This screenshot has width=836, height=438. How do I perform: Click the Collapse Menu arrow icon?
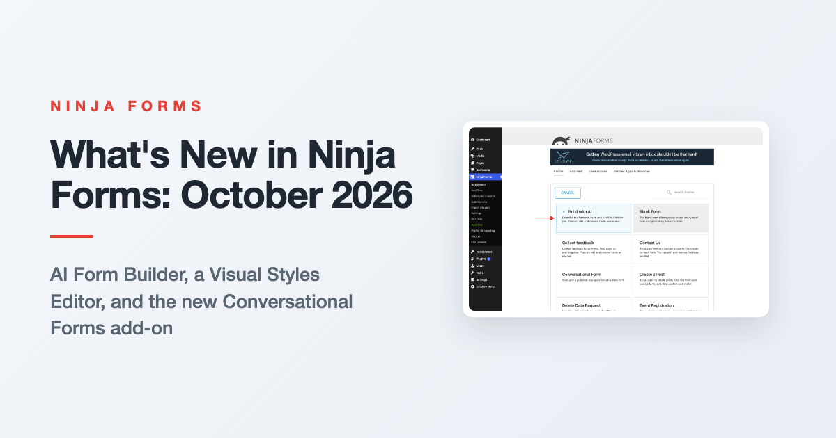472,286
